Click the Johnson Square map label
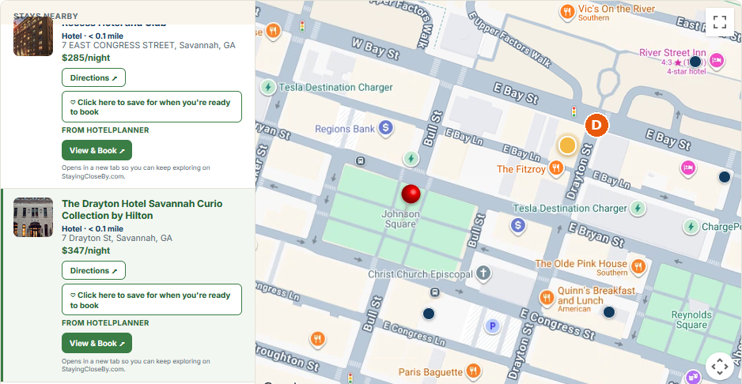This screenshot has width=742, height=384. click(x=400, y=219)
